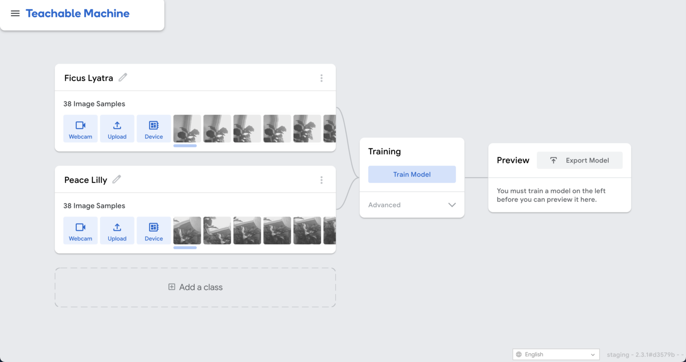Viewport: 686px width, 362px height.
Task: Select first Ficus Lyatra image sample
Action: 187,129
